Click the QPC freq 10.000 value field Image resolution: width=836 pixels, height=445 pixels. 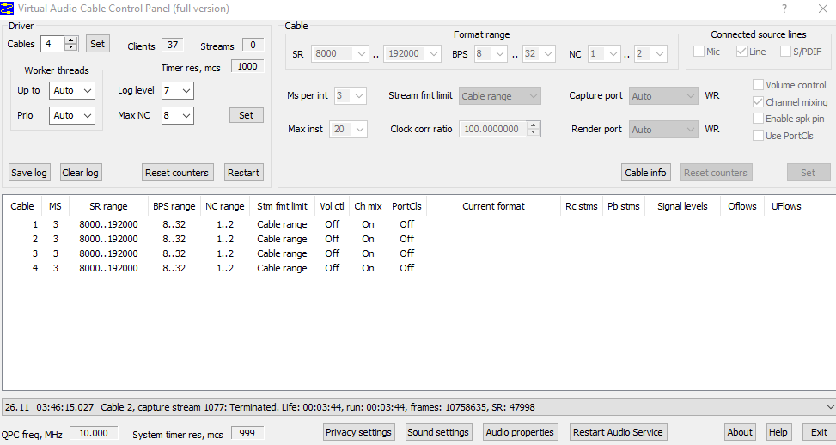point(94,434)
